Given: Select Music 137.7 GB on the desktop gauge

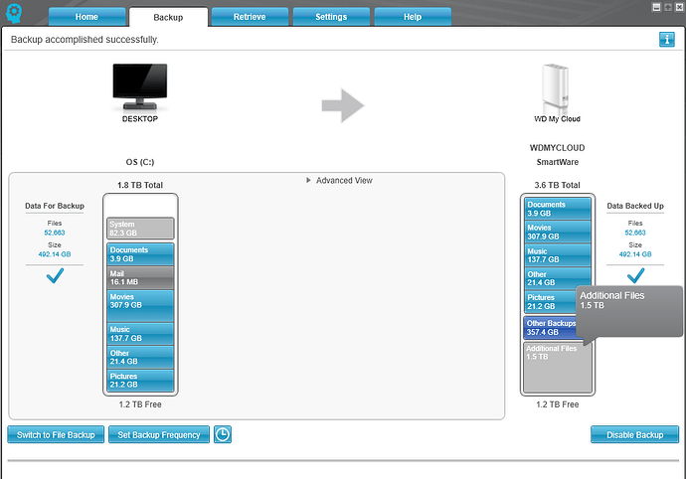Looking at the screenshot, I should (x=140, y=334).
